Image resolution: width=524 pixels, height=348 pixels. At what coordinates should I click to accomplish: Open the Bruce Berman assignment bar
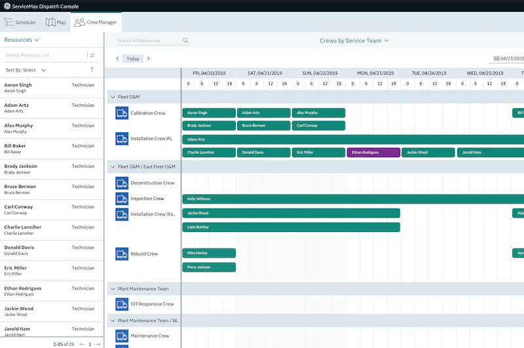pos(264,126)
